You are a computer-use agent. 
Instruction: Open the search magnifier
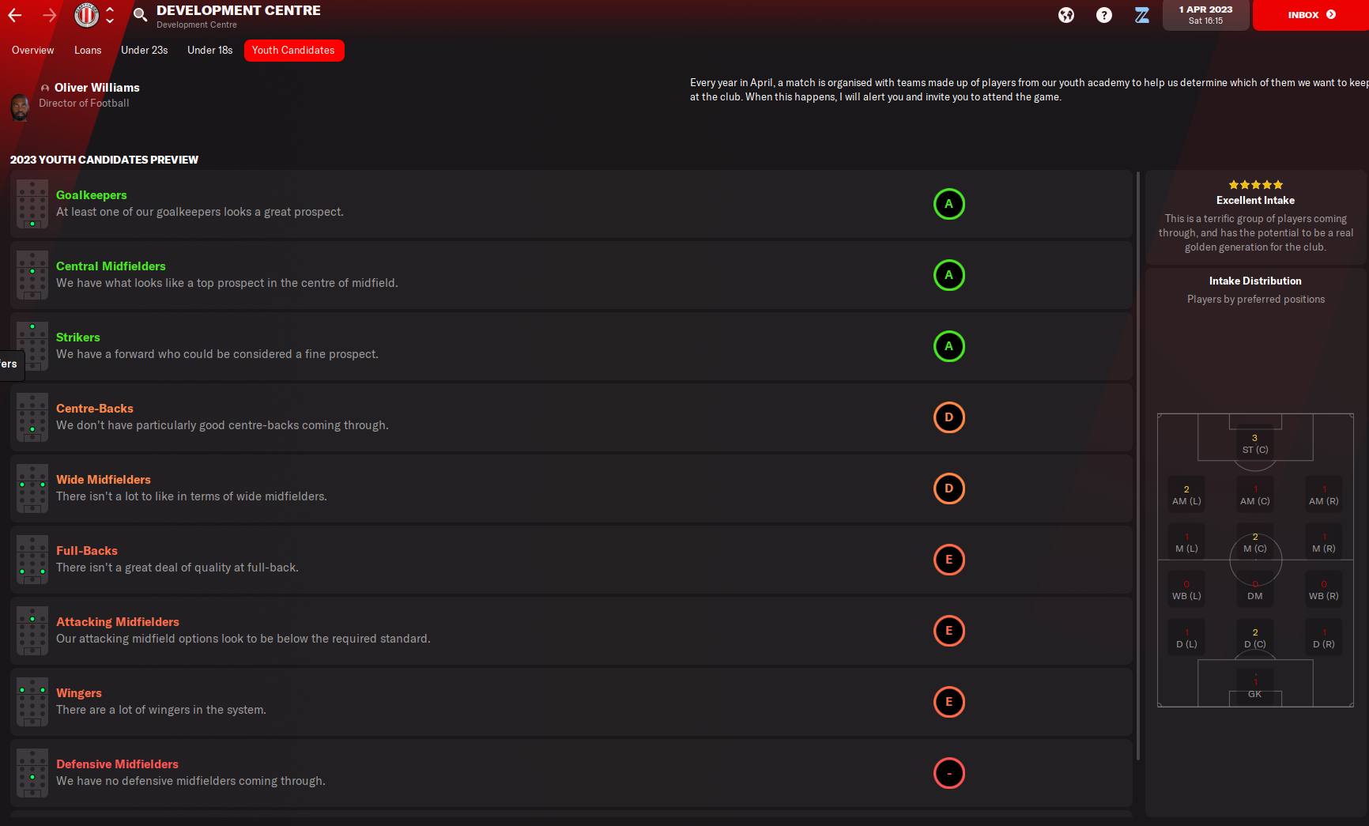[x=140, y=14]
